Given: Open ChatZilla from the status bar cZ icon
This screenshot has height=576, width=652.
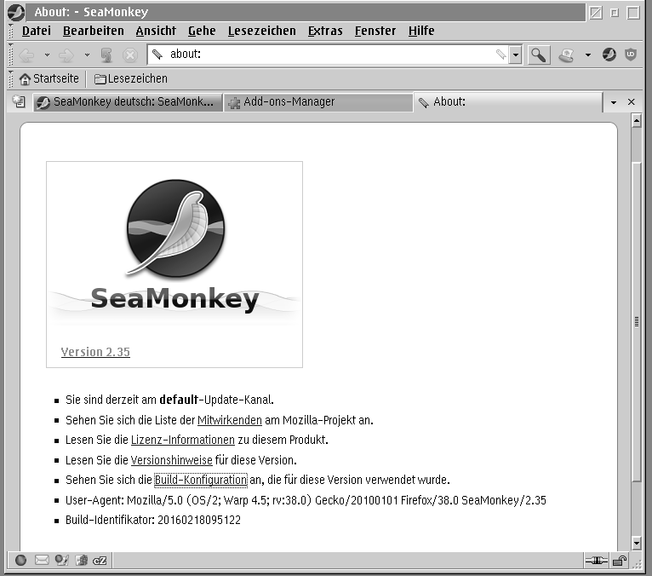Looking at the screenshot, I should click(x=100, y=561).
